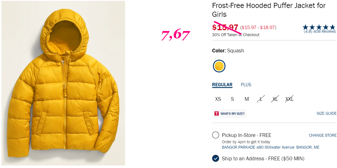Click the unavailable size L
337x168 pixels.
(261, 99)
